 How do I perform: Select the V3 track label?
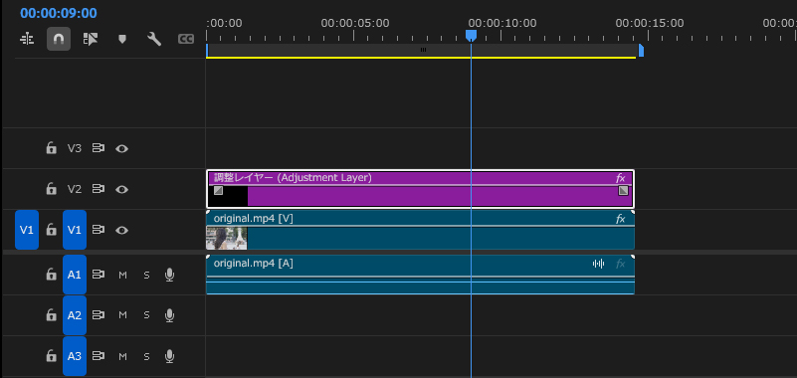click(x=75, y=148)
